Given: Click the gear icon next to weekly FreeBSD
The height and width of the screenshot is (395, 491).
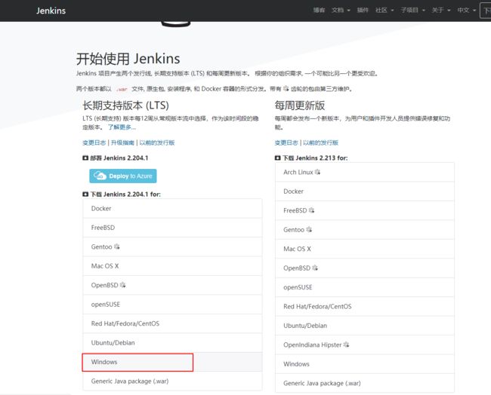Looking at the screenshot, I should (311, 210).
